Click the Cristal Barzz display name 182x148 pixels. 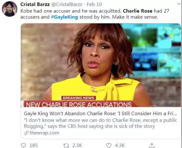click(35, 4)
